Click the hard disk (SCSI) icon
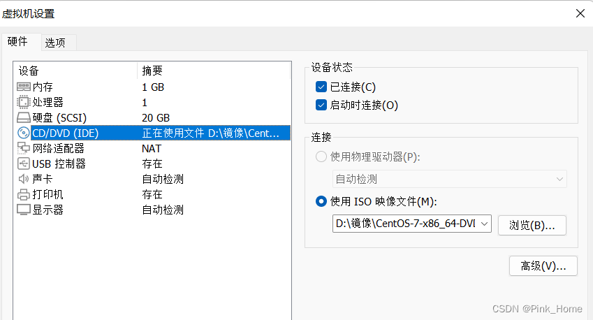Screen dimensions: 593x320 tap(24, 117)
